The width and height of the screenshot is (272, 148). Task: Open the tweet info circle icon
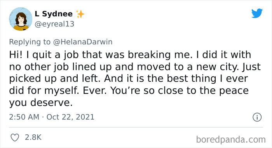(257, 117)
